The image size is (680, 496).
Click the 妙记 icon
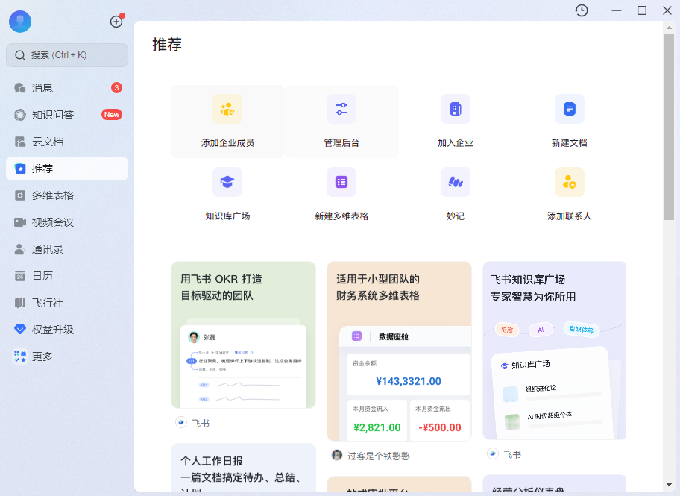pyautogui.click(x=456, y=182)
